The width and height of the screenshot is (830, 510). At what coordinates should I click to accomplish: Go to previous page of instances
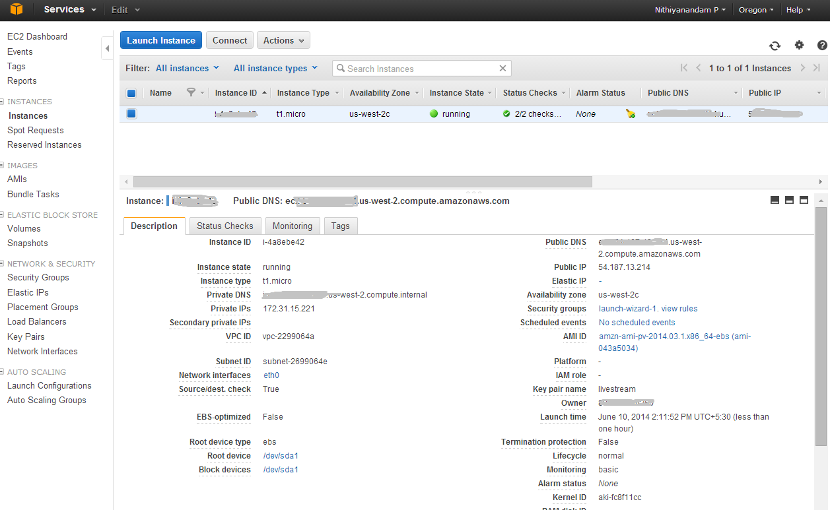(699, 68)
